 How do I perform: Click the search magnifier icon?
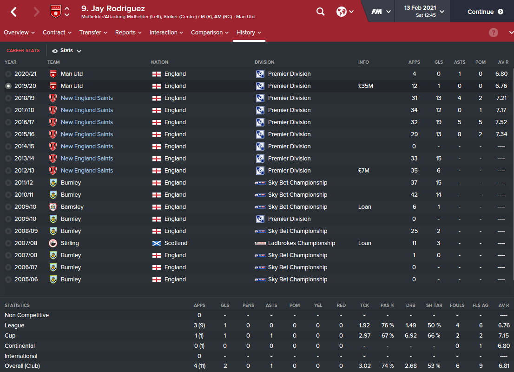[320, 12]
